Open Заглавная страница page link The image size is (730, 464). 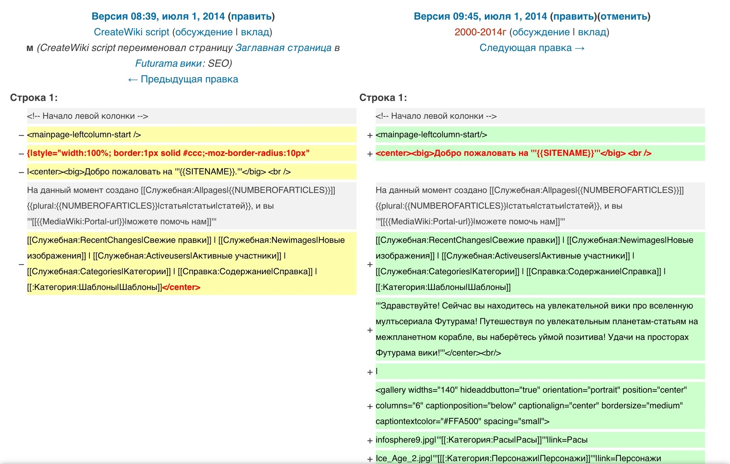283,48
